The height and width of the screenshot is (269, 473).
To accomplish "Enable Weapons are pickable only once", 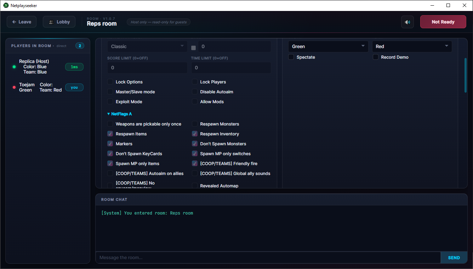I will coord(110,124).
